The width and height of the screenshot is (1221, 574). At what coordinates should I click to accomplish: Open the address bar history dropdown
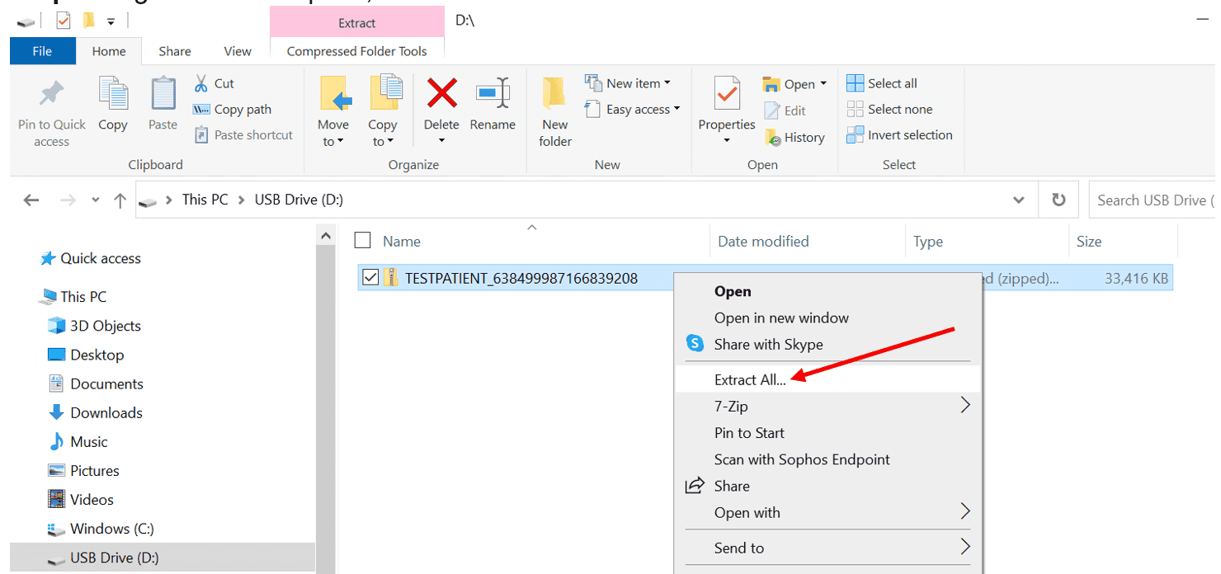pyautogui.click(x=1019, y=200)
